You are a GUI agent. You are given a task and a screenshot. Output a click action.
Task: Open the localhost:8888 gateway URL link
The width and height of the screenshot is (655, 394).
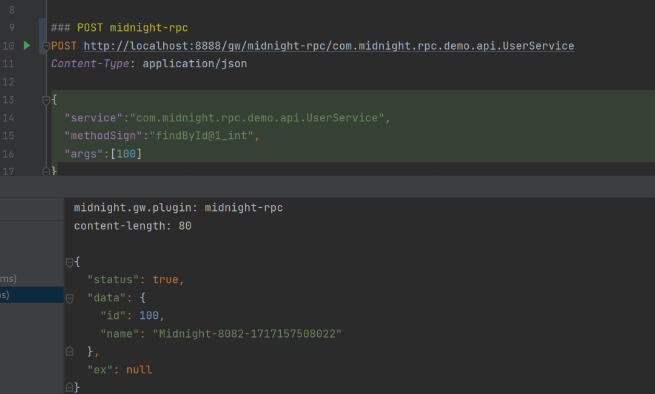pos(329,46)
